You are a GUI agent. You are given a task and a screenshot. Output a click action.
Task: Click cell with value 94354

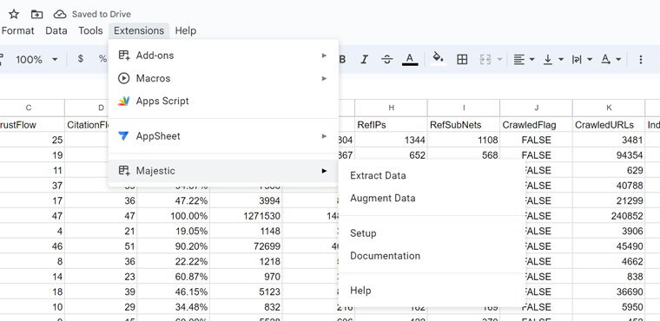(x=609, y=155)
